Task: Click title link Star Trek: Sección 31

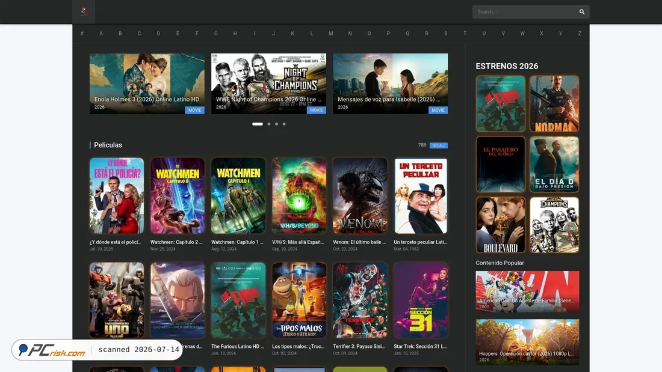Action: [x=420, y=346]
